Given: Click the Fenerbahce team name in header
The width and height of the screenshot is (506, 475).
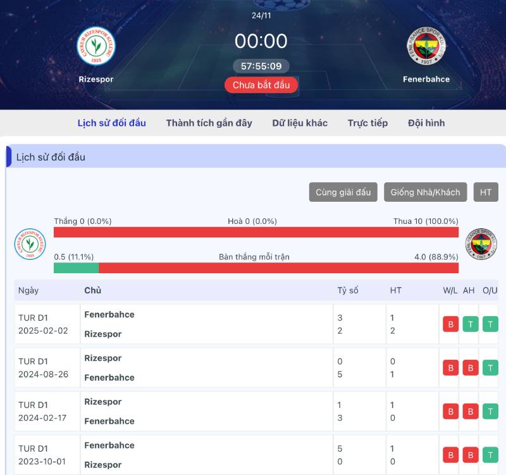Looking at the screenshot, I should (426, 79).
